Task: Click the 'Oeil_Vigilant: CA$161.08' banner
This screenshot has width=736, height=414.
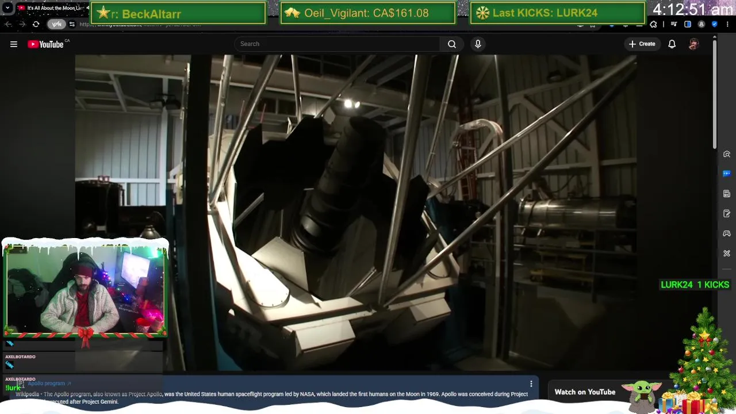Action: coord(368,13)
